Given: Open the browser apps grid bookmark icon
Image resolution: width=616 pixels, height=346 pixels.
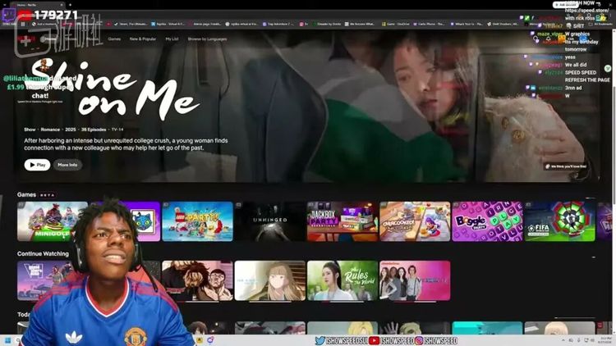Looking at the screenshot, I should 23,24.
